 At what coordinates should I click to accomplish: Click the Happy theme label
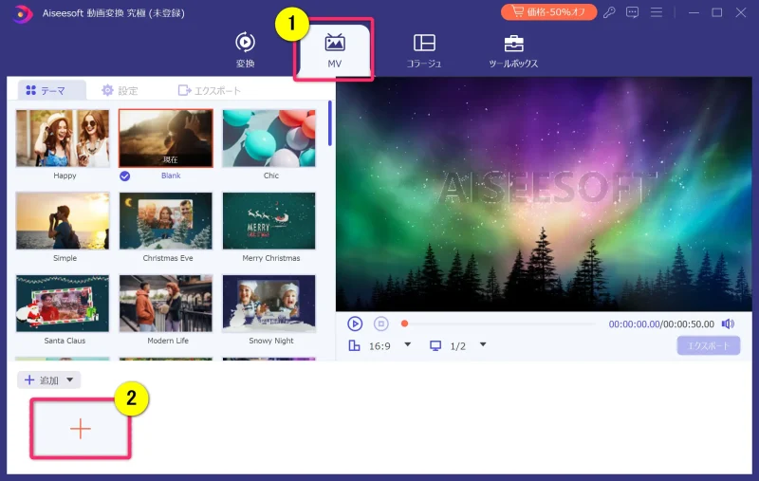[65, 176]
